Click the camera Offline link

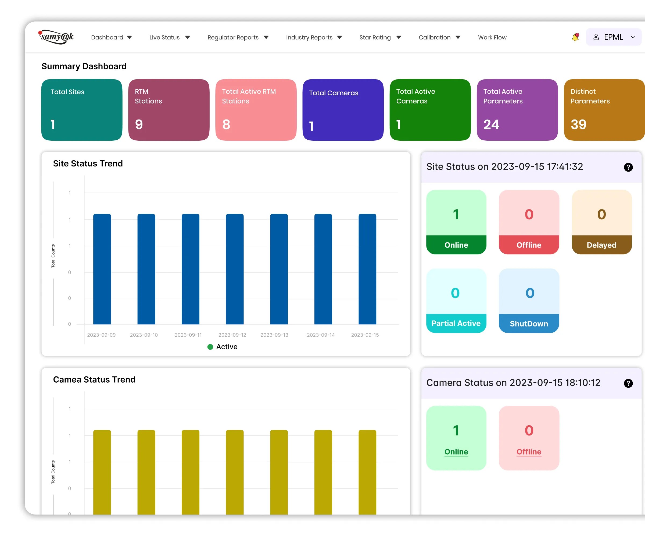pos(529,452)
